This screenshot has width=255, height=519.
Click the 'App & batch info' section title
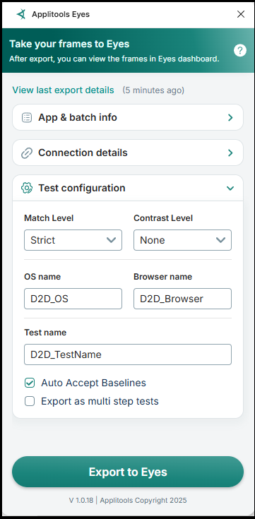click(78, 117)
